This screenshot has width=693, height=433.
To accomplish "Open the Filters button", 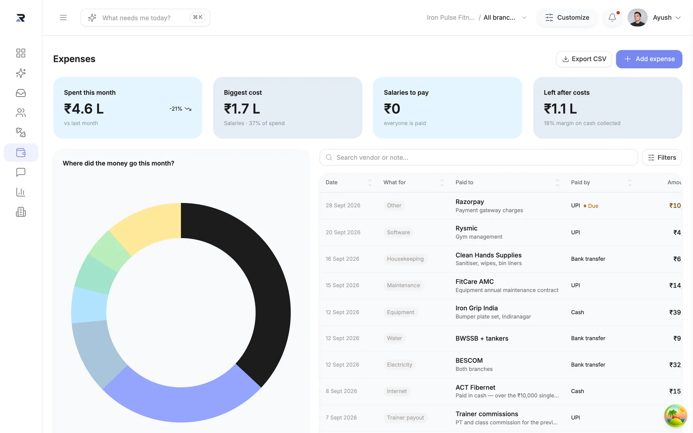I will pyautogui.click(x=662, y=158).
